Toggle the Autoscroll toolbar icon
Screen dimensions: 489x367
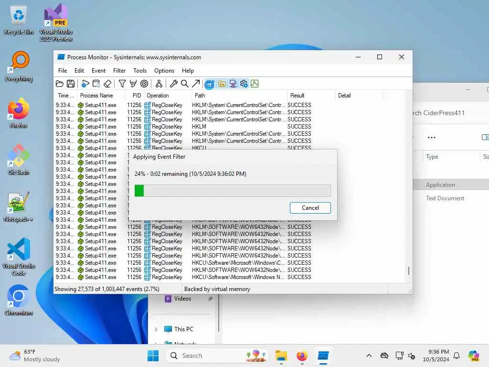pyautogui.click(x=96, y=84)
